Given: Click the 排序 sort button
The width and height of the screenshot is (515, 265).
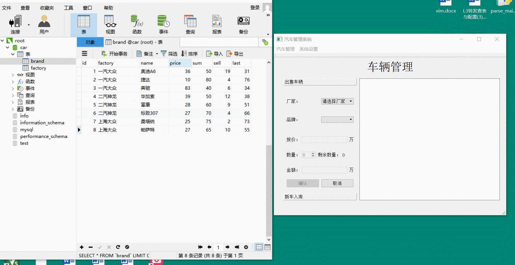Looking at the screenshot, I should point(189,54).
